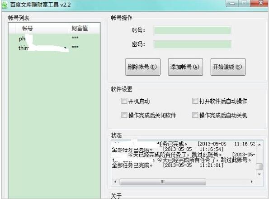Click the status log vertical scroll up arrow

pos(260,145)
